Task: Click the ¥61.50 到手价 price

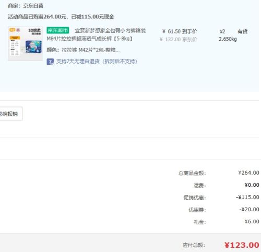Action: pyautogui.click(x=180, y=31)
